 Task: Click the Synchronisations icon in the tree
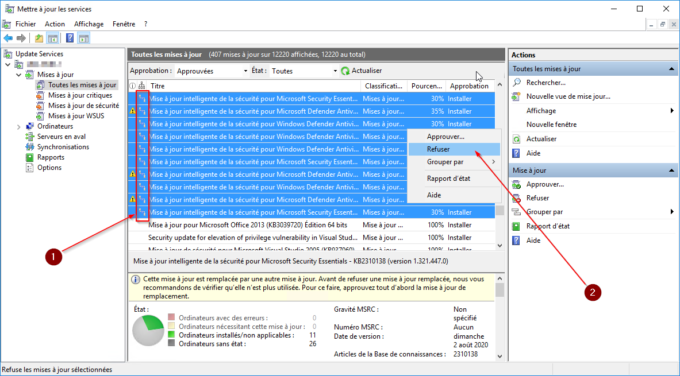click(x=30, y=147)
